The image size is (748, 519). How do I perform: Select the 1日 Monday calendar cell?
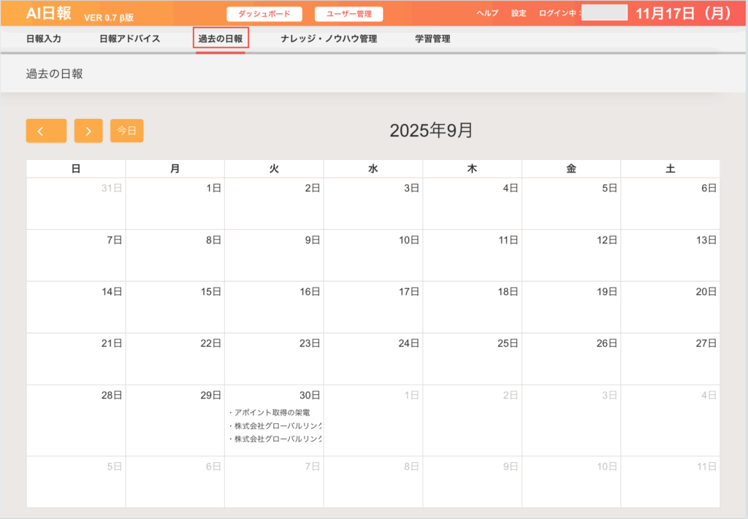coord(175,203)
